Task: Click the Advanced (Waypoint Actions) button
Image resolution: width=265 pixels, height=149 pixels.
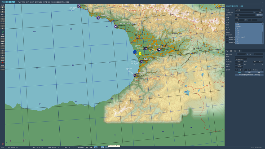Action: (249, 75)
